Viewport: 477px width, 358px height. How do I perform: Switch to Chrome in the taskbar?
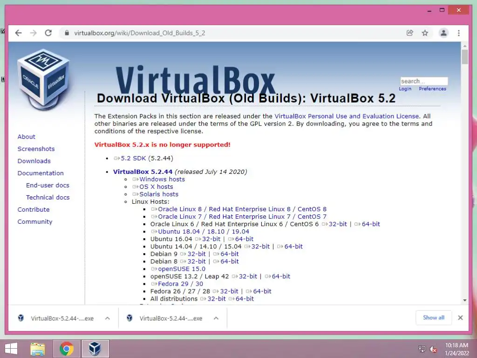coord(67,349)
